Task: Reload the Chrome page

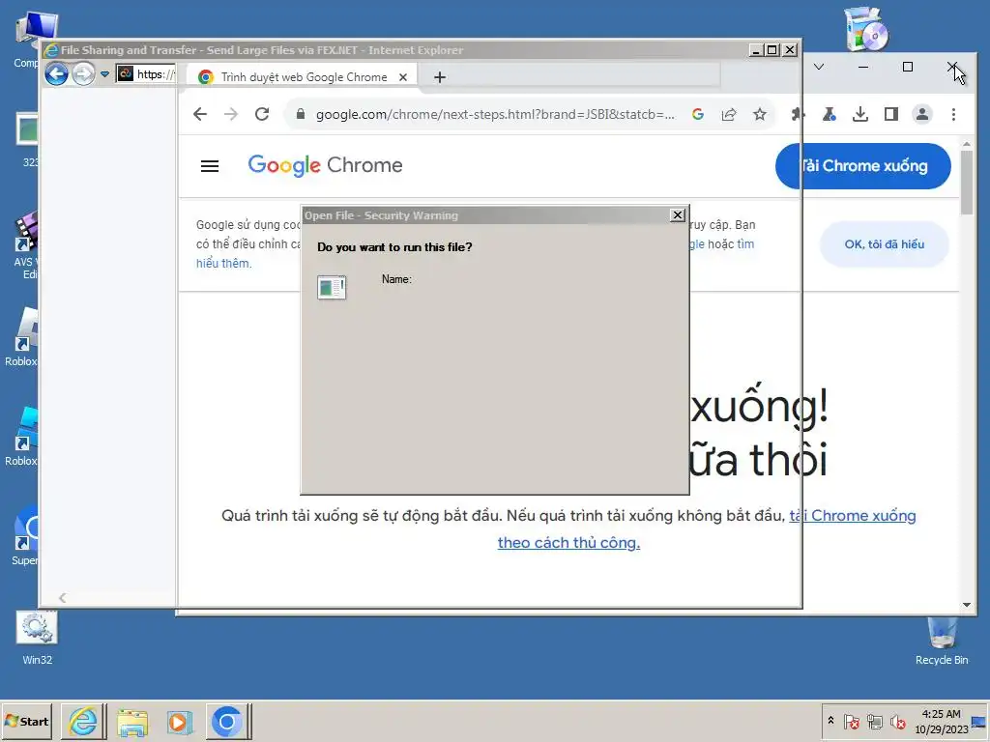Action: [262, 114]
